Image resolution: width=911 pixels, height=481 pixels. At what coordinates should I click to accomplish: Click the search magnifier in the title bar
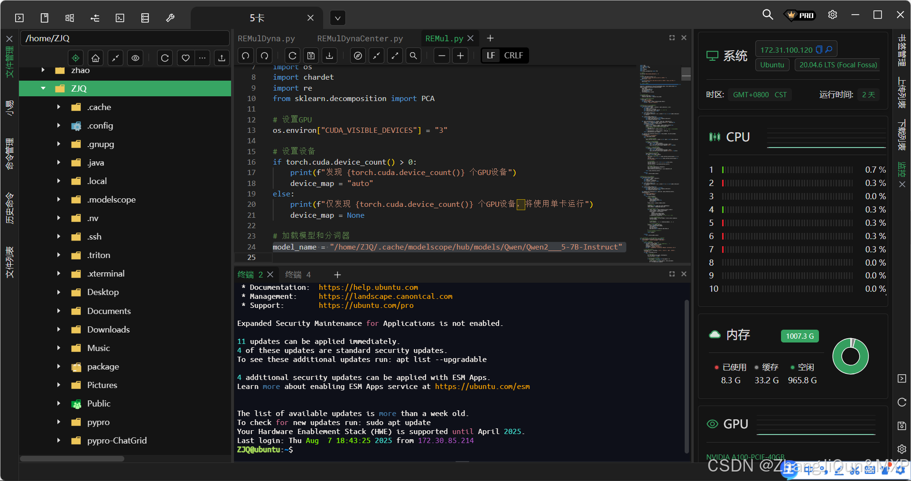(767, 15)
